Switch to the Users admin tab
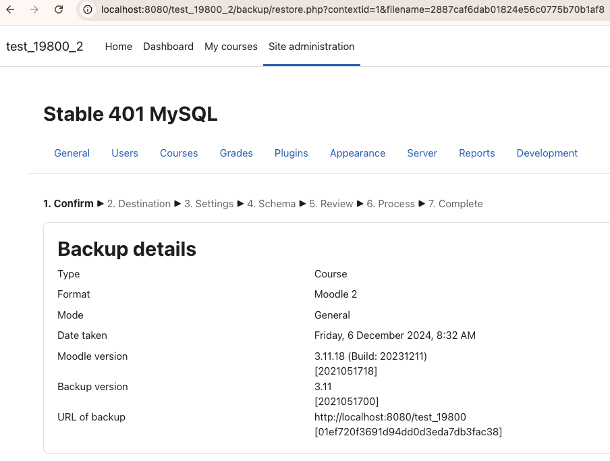Viewport: 610px width, 461px height. pyautogui.click(x=124, y=153)
